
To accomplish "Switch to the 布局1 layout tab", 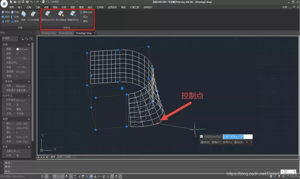I will pos(60,157).
